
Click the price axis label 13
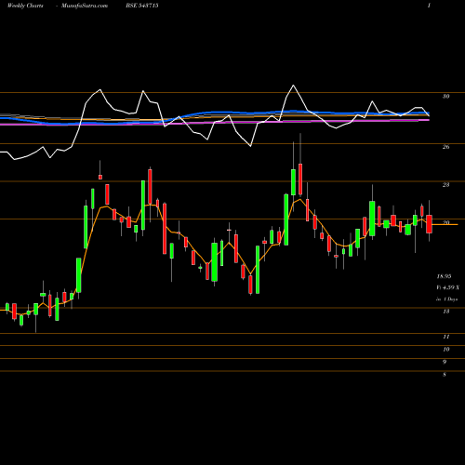(445, 312)
